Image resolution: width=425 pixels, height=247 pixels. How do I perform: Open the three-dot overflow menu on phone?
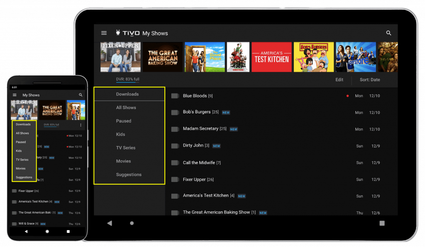pos(81,125)
